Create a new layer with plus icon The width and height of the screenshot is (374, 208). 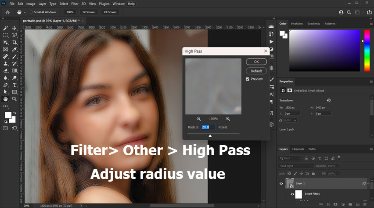(x=358, y=204)
